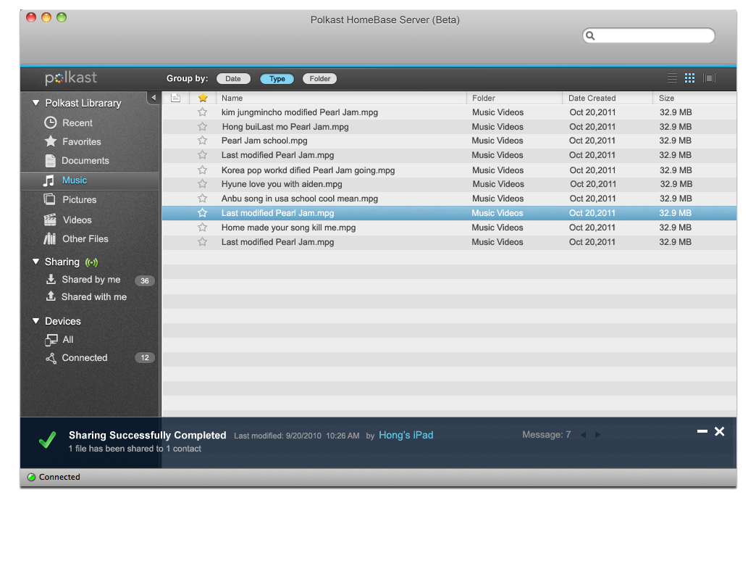Collapse the Polkast Library section
Viewport: 756px width, 566px height.
point(35,103)
